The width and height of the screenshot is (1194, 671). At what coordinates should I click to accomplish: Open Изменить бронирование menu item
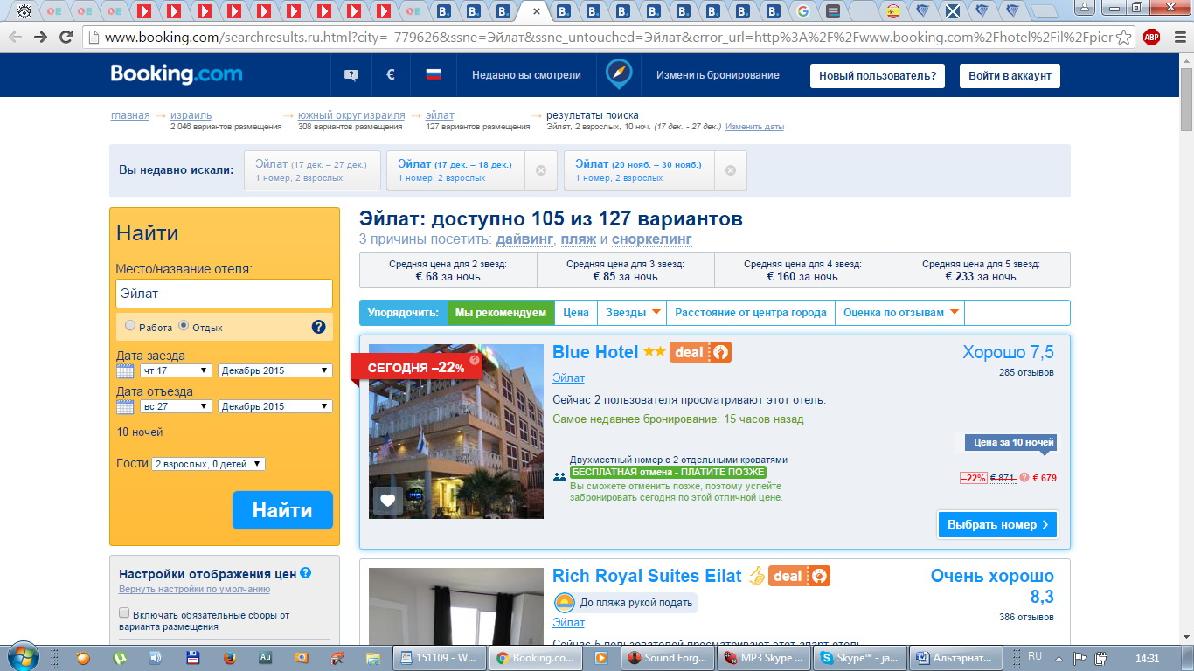pos(718,75)
